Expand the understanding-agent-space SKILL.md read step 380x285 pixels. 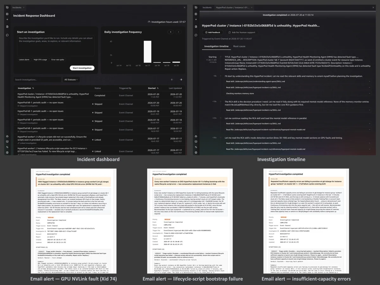pos(298,81)
